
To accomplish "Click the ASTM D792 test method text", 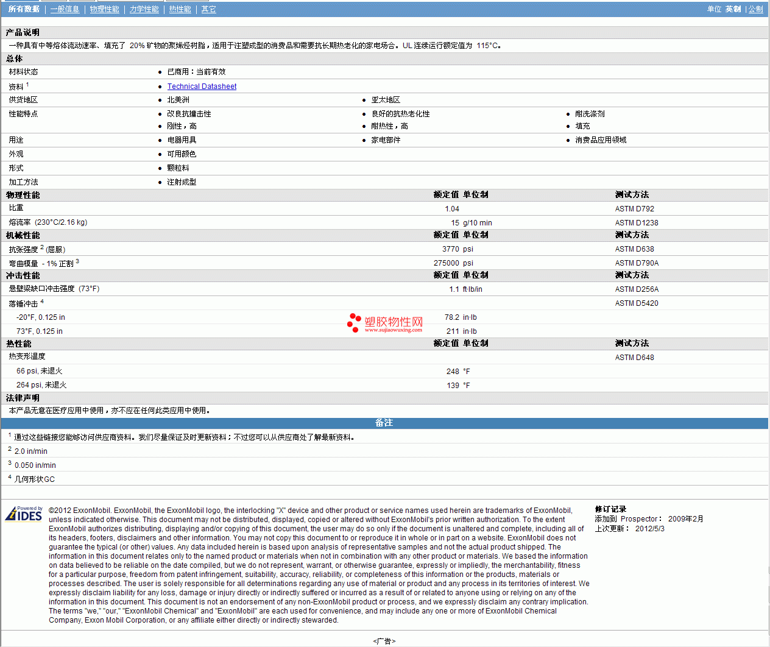I will [x=634, y=209].
